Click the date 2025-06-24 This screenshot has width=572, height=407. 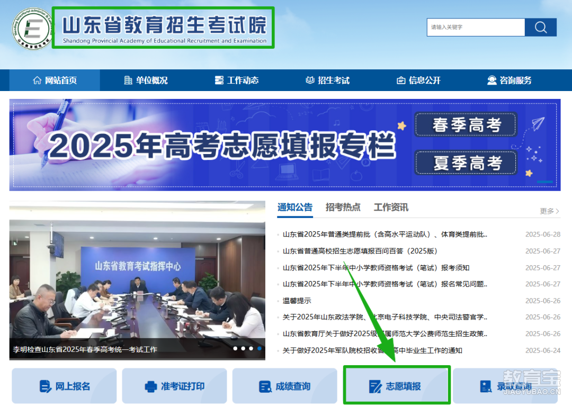(x=543, y=351)
